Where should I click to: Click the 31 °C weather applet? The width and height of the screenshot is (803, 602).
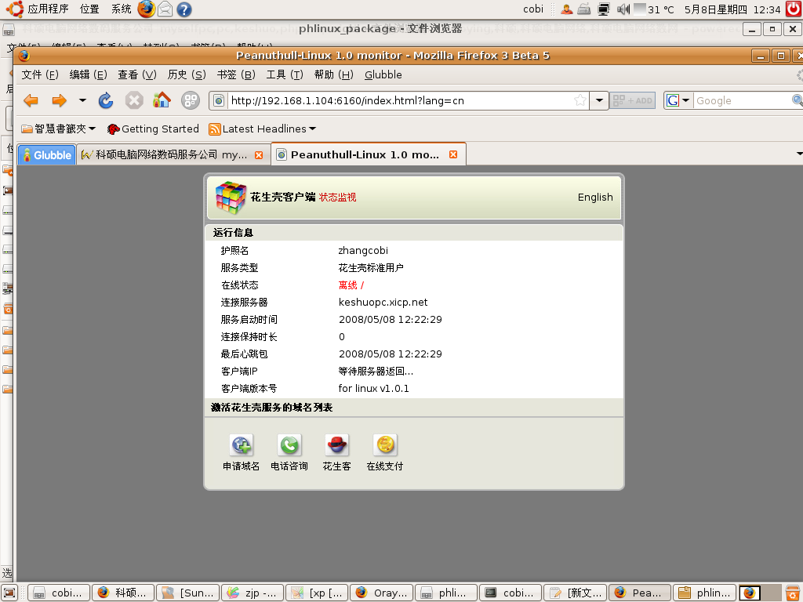[x=654, y=9]
